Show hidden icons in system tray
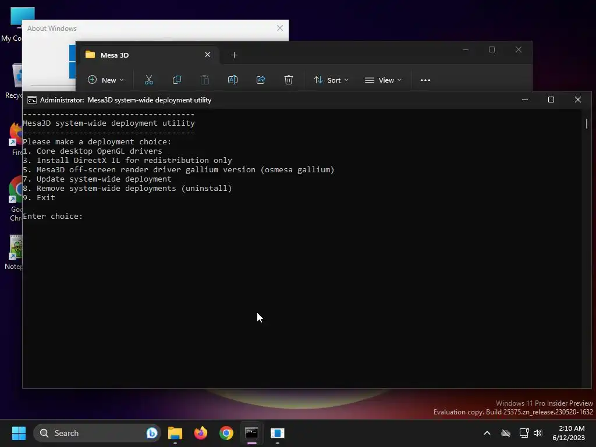 point(487,433)
